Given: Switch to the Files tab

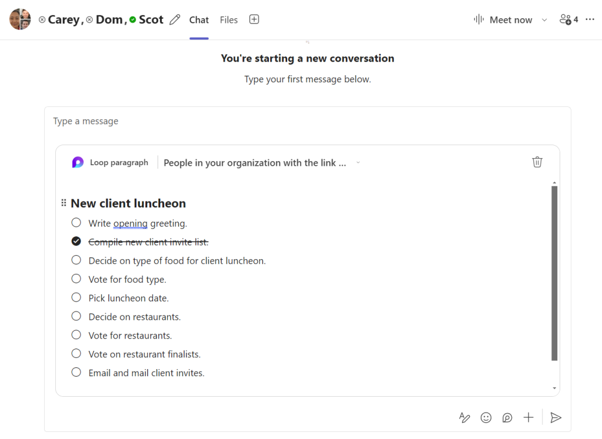Looking at the screenshot, I should point(228,19).
